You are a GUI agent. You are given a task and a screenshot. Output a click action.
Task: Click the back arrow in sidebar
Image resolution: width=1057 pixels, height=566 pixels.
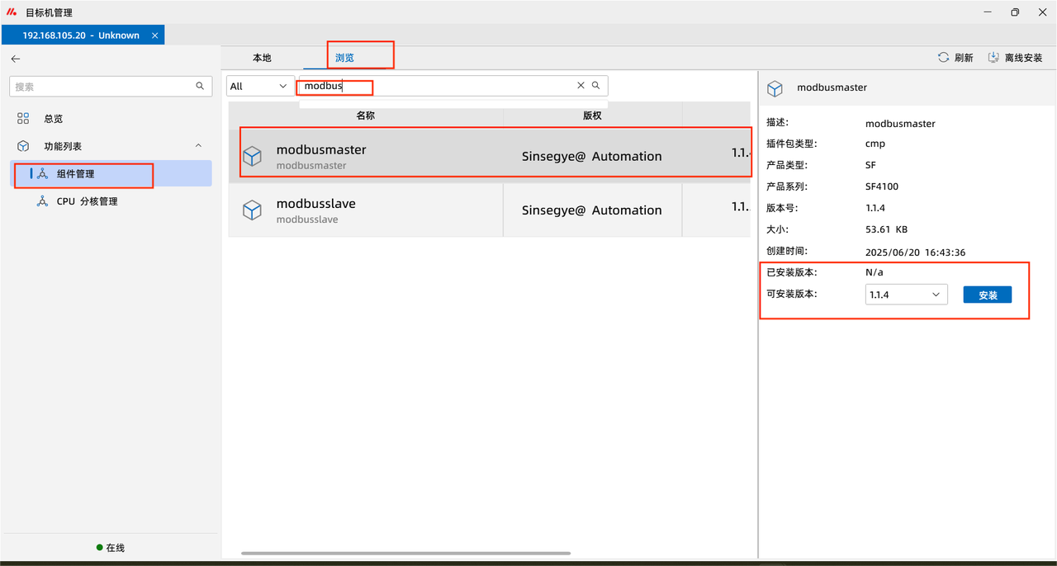[16, 59]
